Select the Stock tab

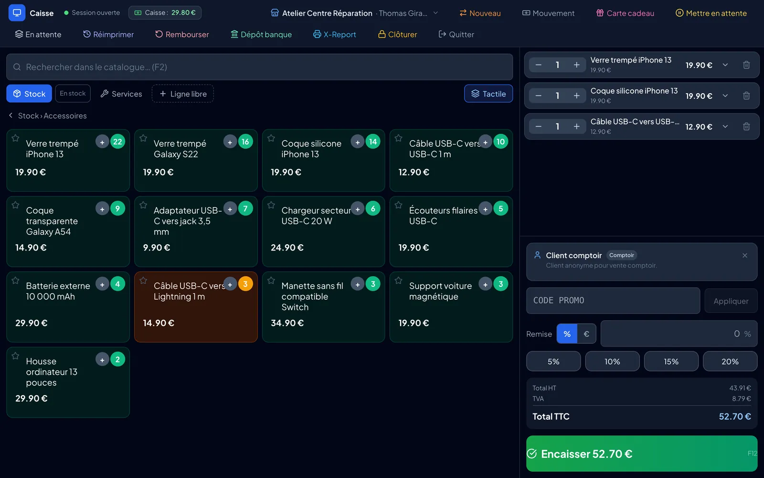[29, 94]
